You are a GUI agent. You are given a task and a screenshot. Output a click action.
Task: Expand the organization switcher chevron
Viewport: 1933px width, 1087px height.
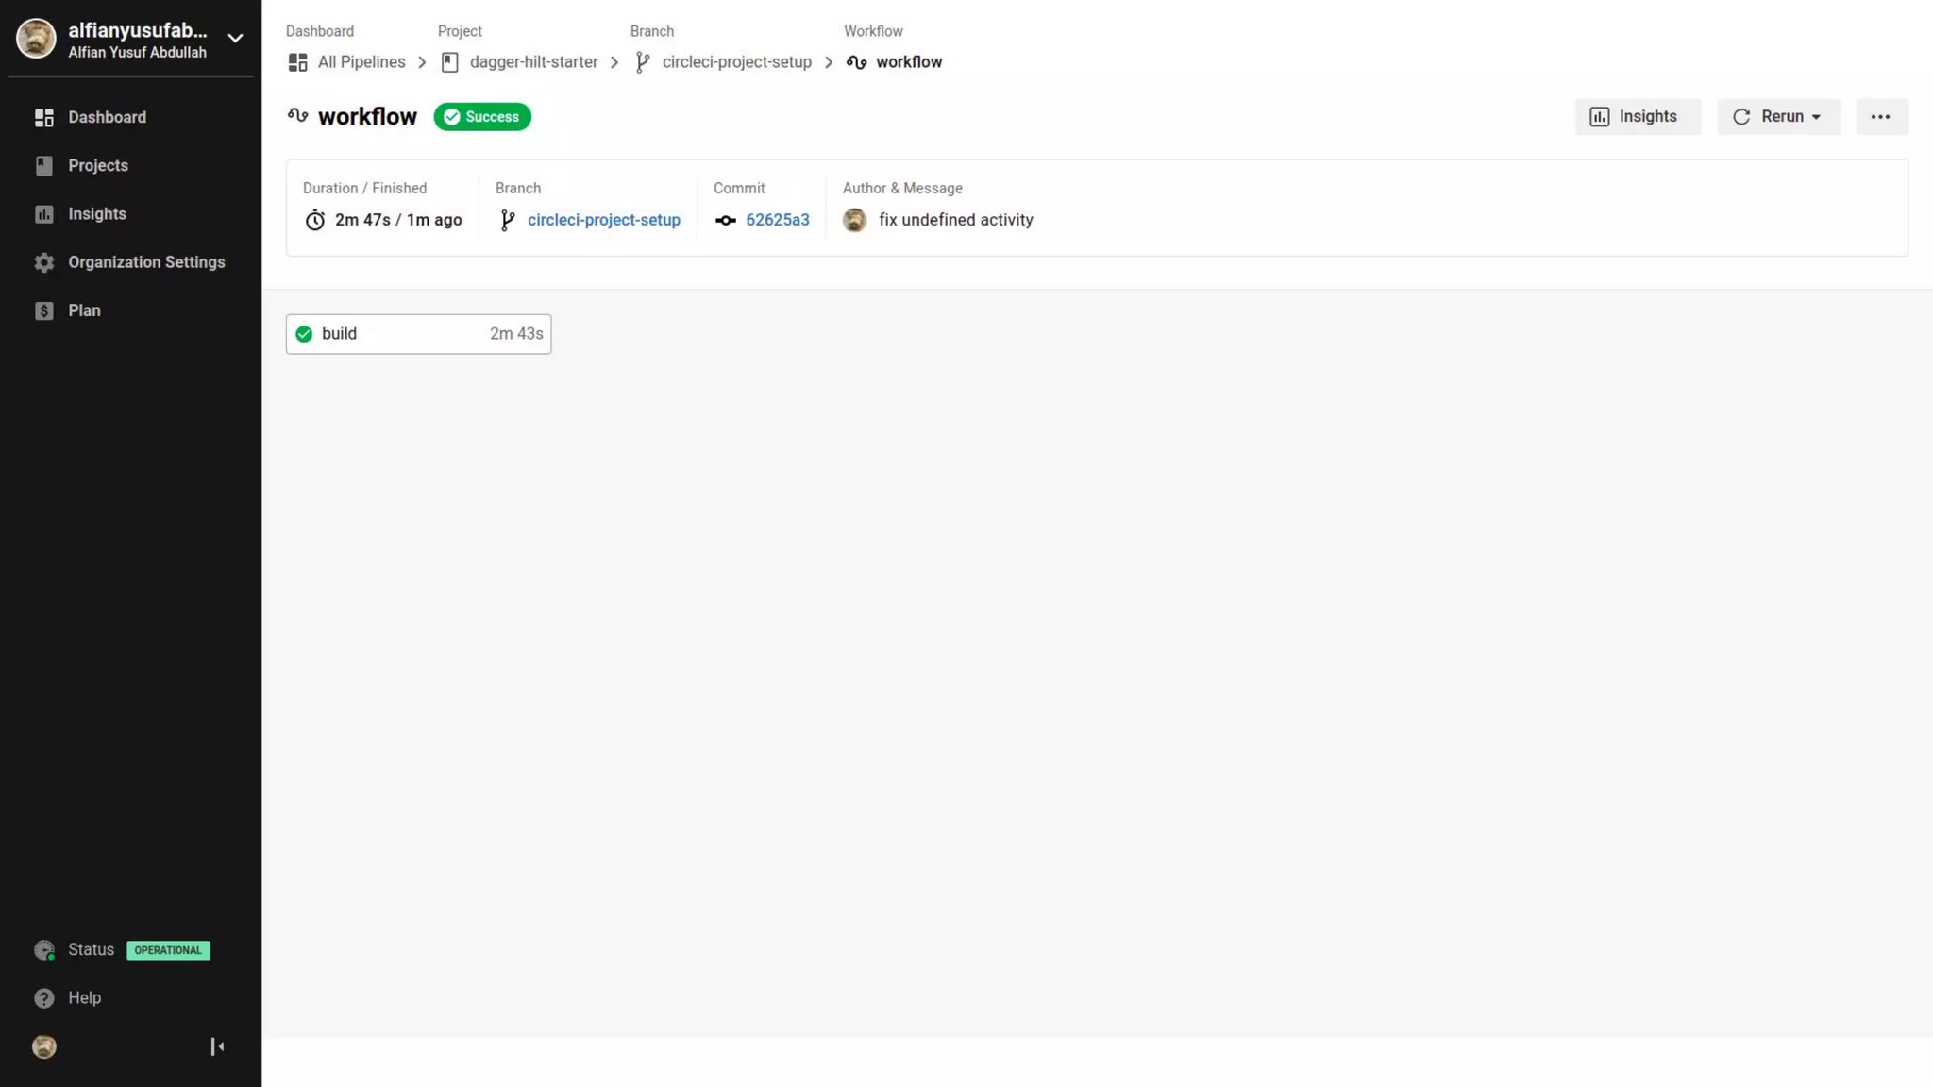pos(235,39)
